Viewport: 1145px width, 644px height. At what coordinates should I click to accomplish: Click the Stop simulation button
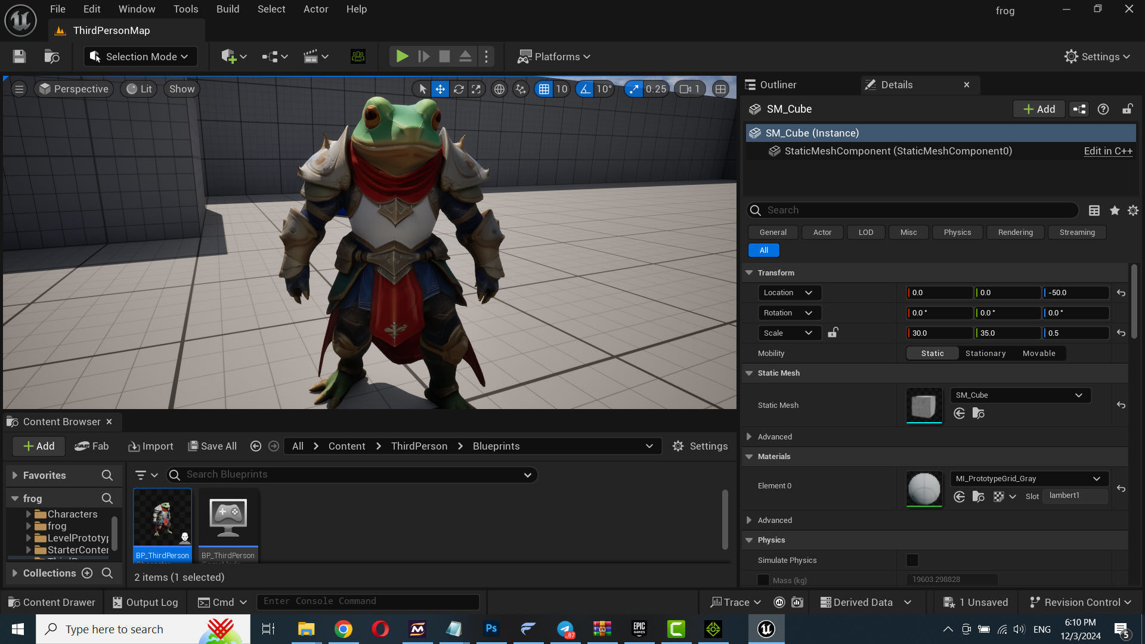tap(444, 57)
